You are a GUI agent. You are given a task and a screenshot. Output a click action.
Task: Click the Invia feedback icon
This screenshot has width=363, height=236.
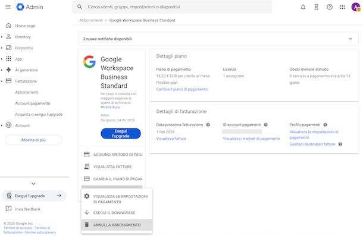8,209
